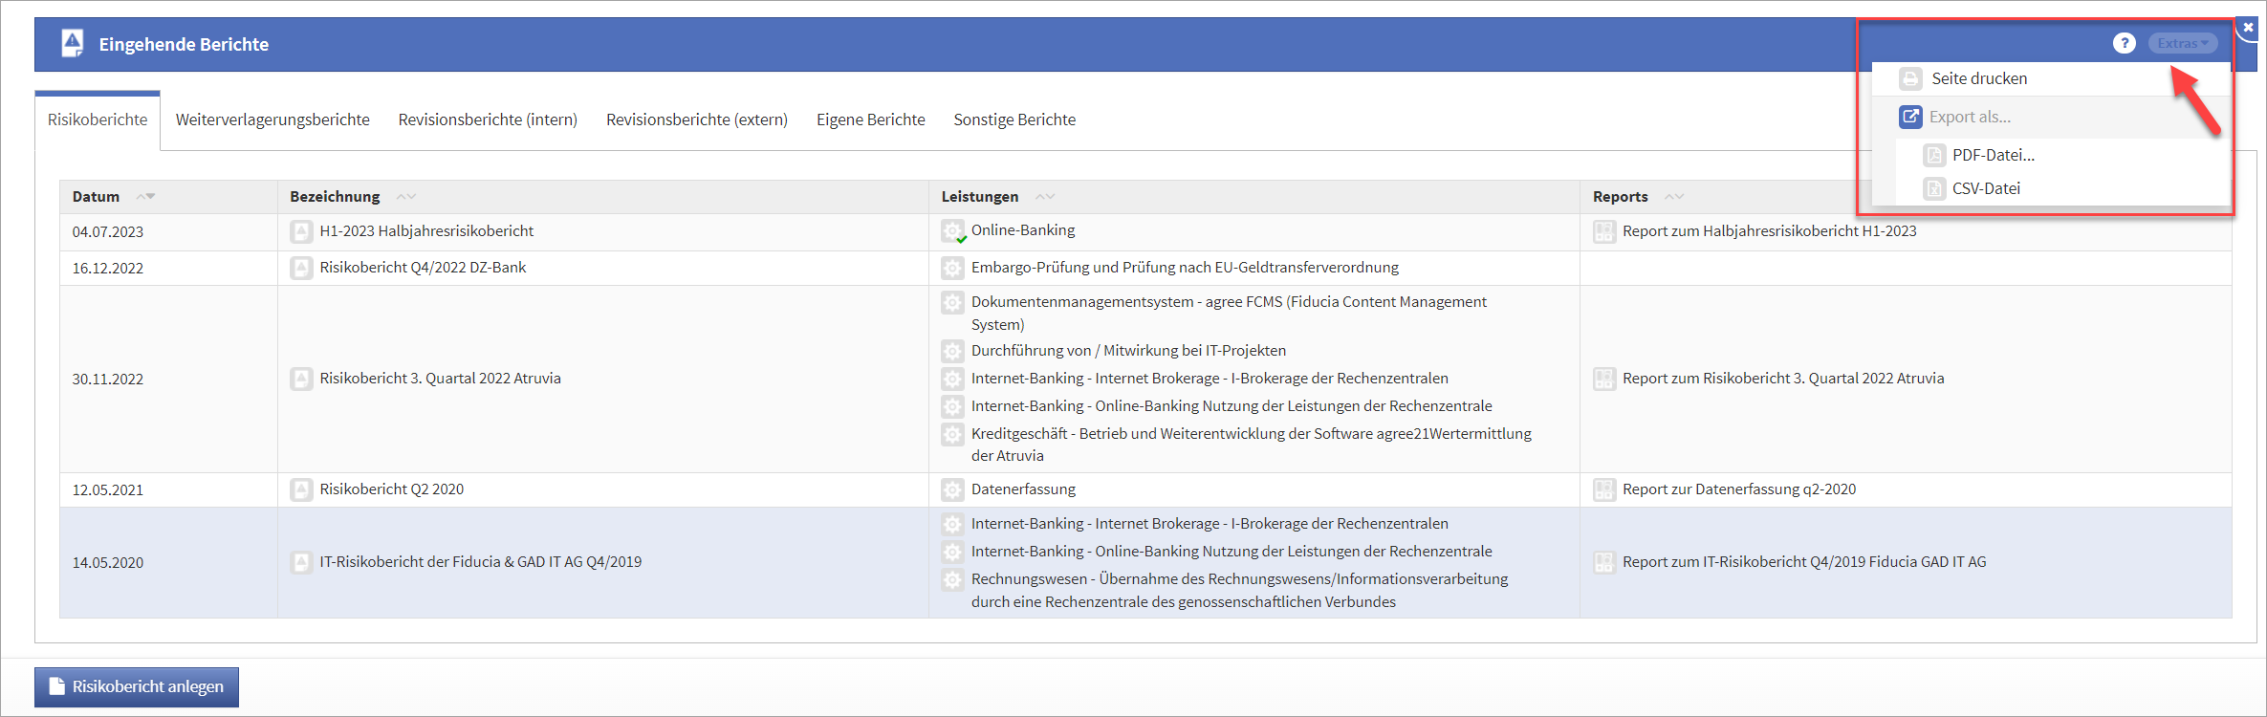
Task: Click gear icon next to Datenerfassung
Action: click(x=952, y=489)
